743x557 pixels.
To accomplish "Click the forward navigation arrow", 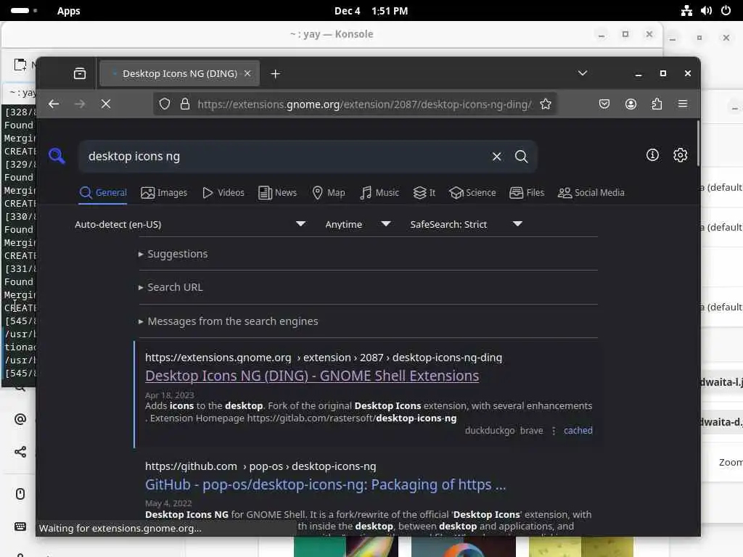I will click(x=80, y=104).
